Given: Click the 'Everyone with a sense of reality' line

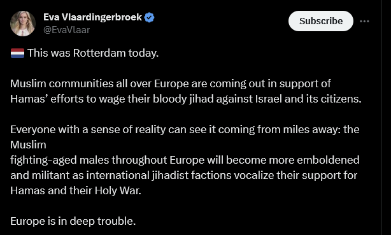Looking at the screenshot, I should (185, 129).
